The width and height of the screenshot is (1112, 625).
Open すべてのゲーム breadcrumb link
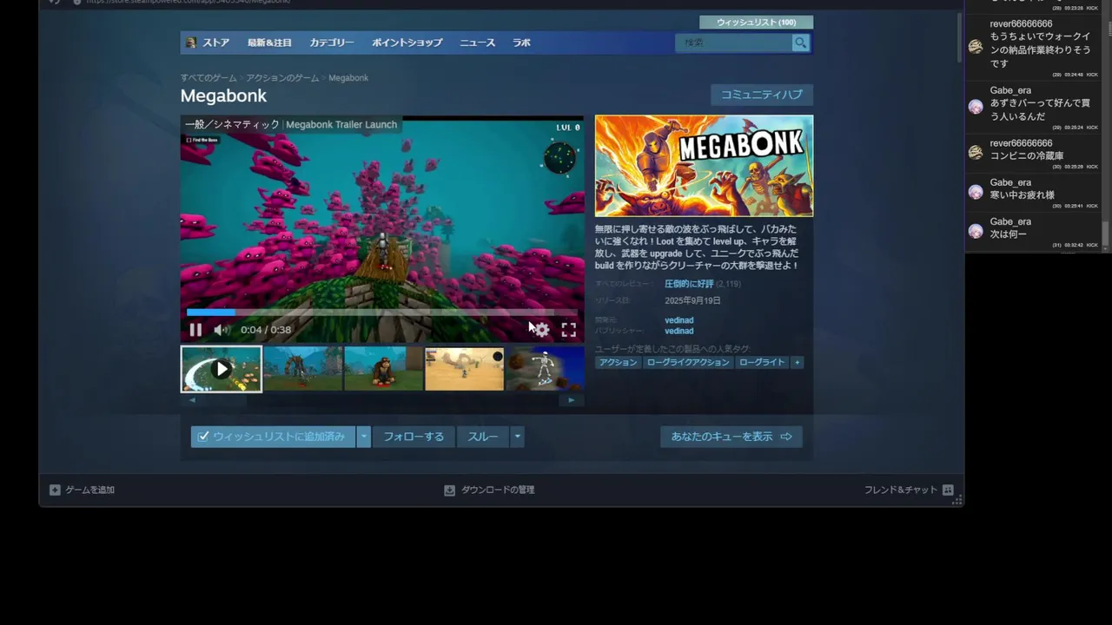click(x=208, y=78)
